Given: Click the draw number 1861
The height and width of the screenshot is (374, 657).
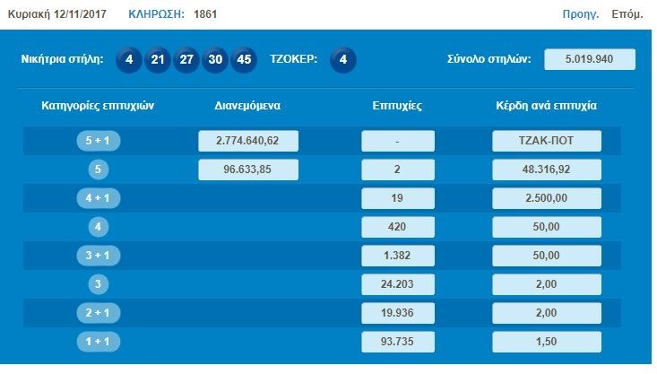Looking at the screenshot, I should [x=203, y=14].
